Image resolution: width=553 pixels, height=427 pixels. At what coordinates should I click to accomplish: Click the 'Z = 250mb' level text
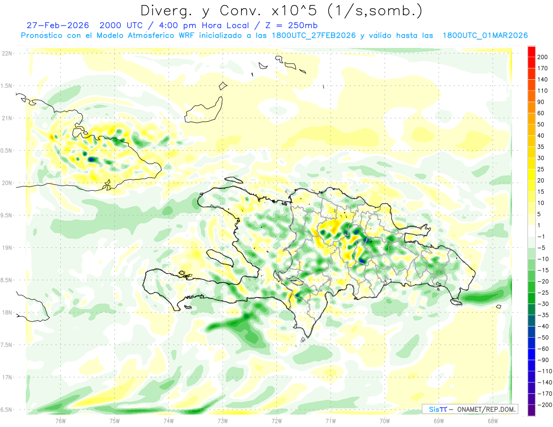coord(291,25)
